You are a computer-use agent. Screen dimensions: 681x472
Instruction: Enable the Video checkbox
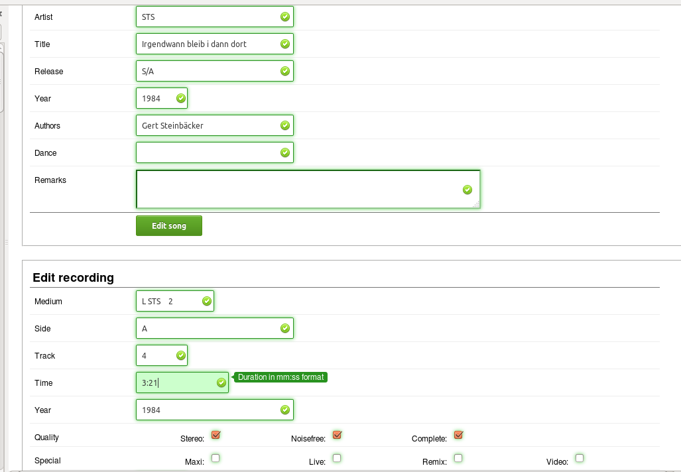tap(580, 458)
